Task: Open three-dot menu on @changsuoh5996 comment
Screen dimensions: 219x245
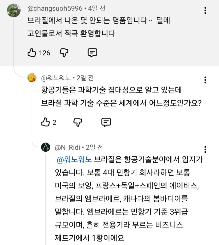Action: pos(205,10)
